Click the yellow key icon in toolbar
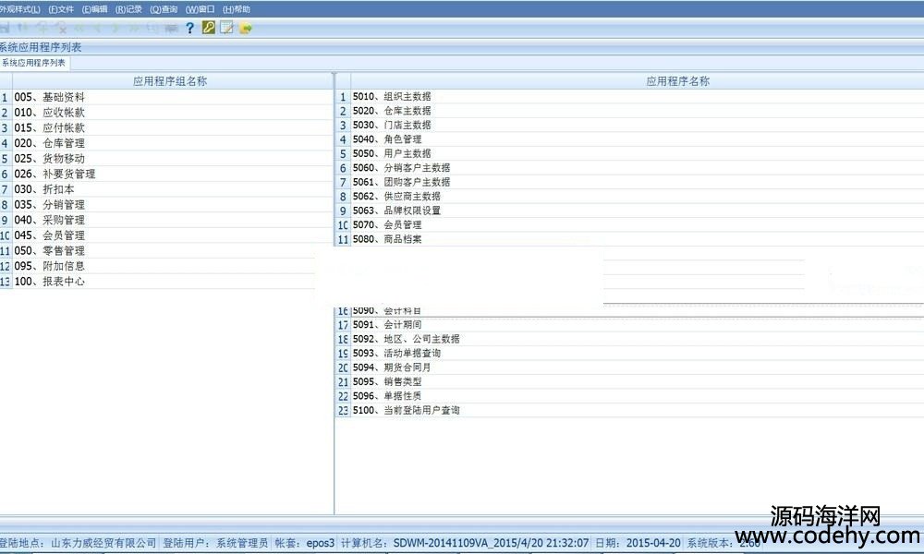The image size is (924, 554). (x=209, y=28)
